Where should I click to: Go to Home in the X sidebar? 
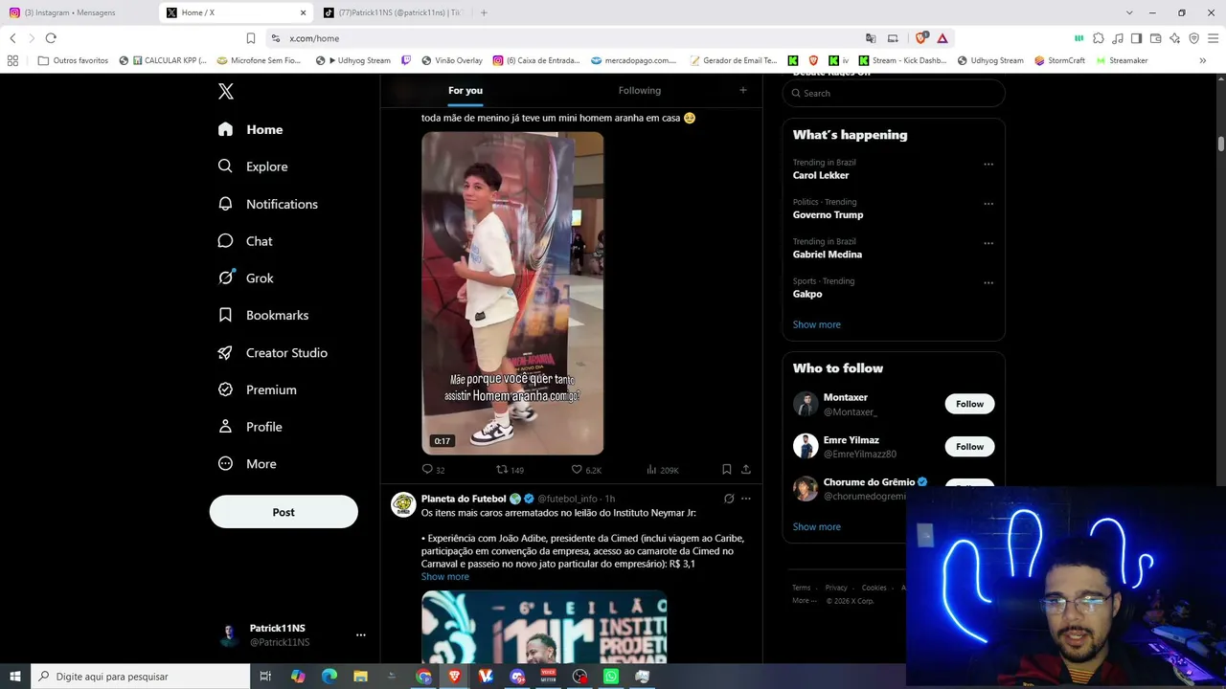[x=251, y=129]
